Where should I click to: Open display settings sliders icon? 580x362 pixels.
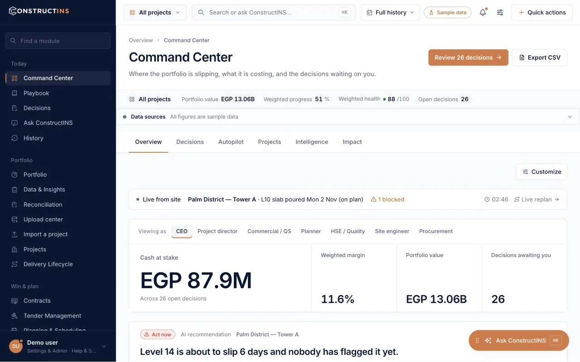point(500,13)
